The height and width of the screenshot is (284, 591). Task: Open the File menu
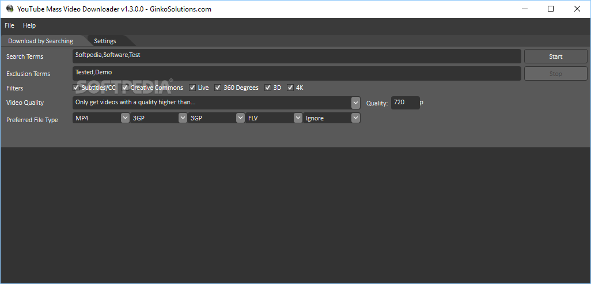click(9, 26)
